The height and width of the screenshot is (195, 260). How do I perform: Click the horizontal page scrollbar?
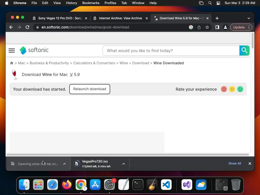point(128,155)
